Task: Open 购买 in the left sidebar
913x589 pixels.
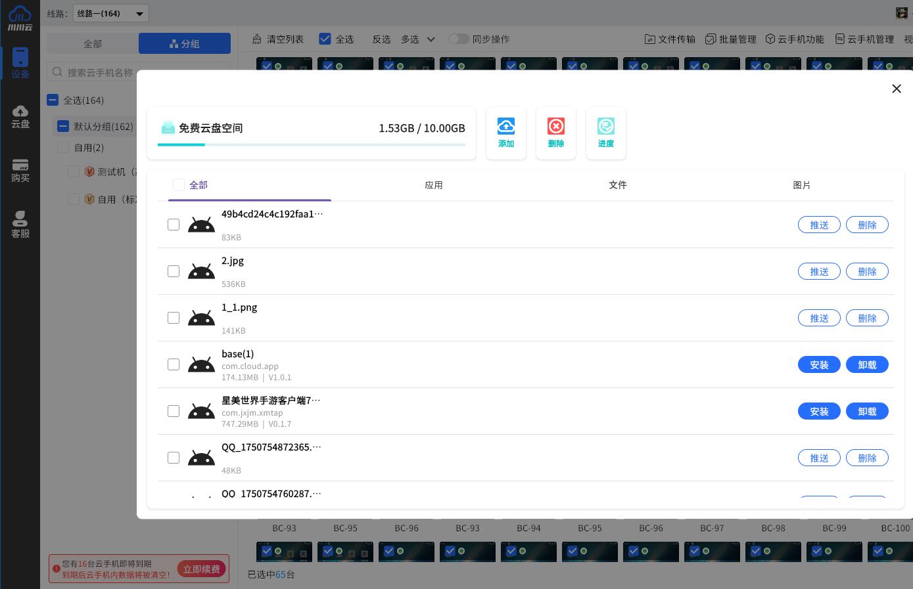Action: coord(20,170)
